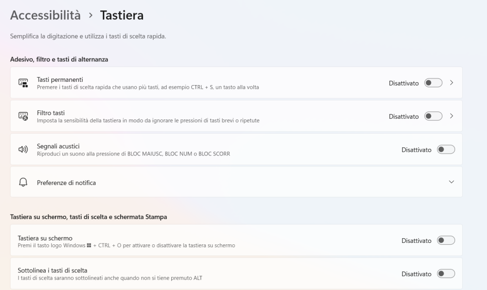Image resolution: width=487 pixels, height=290 pixels.
Task: Open the Tasti permanenti settings label
Action: [x=60, y=79]
